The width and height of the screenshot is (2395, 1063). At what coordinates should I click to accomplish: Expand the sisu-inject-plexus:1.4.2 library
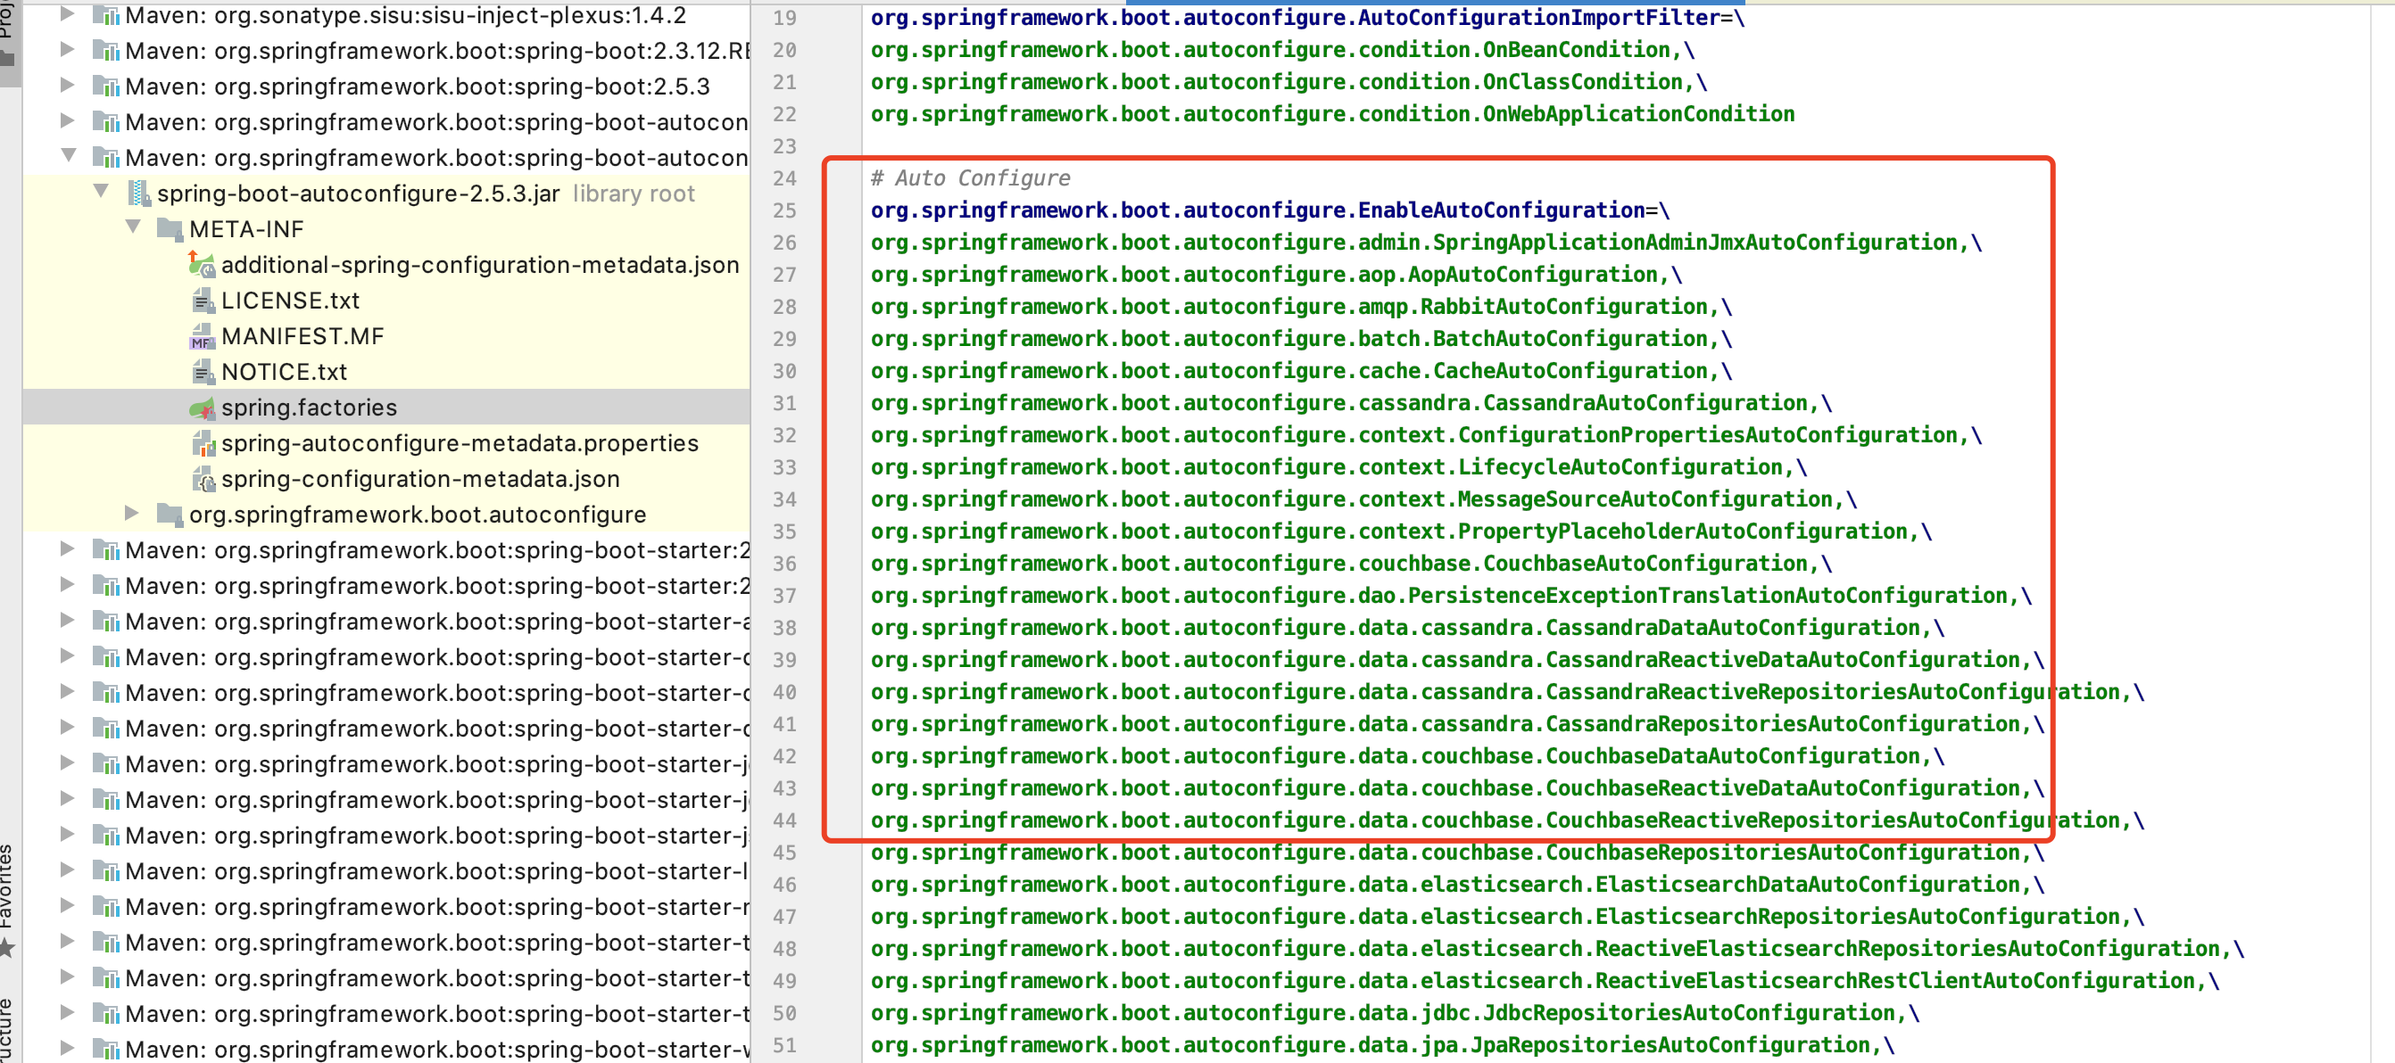[67, 14]
